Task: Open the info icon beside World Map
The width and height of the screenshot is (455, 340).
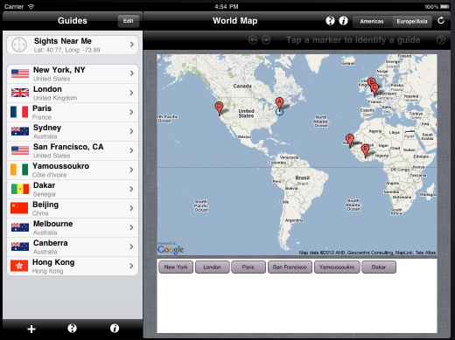Action: point(343,21)
